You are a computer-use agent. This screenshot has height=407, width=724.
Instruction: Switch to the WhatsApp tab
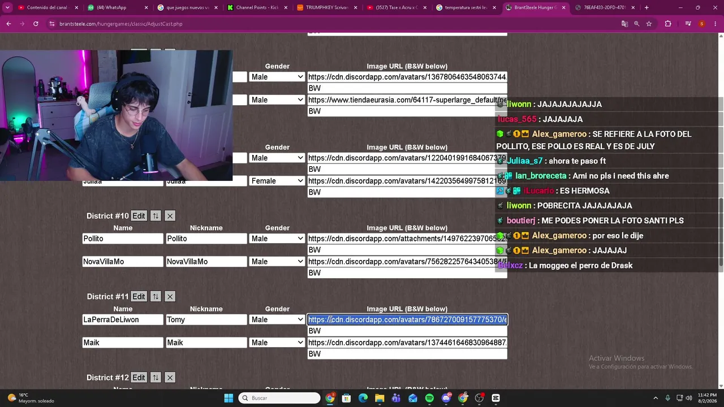point(117,7)
